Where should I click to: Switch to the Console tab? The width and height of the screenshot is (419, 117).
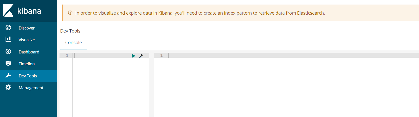coord(73,43)
